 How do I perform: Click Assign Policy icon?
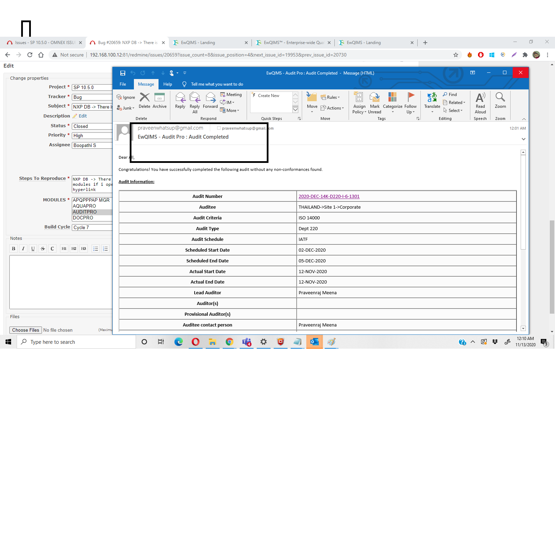(x=359, y=103)
